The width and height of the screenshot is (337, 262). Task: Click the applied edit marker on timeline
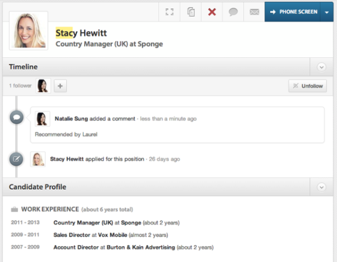16,159
